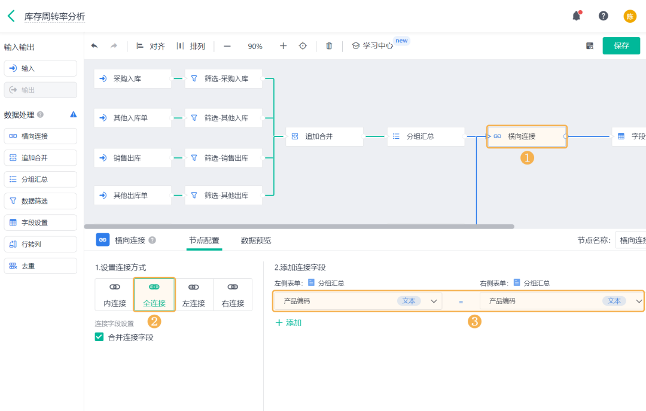
Task: Open the help question mark icon
Action: (603, 16)
